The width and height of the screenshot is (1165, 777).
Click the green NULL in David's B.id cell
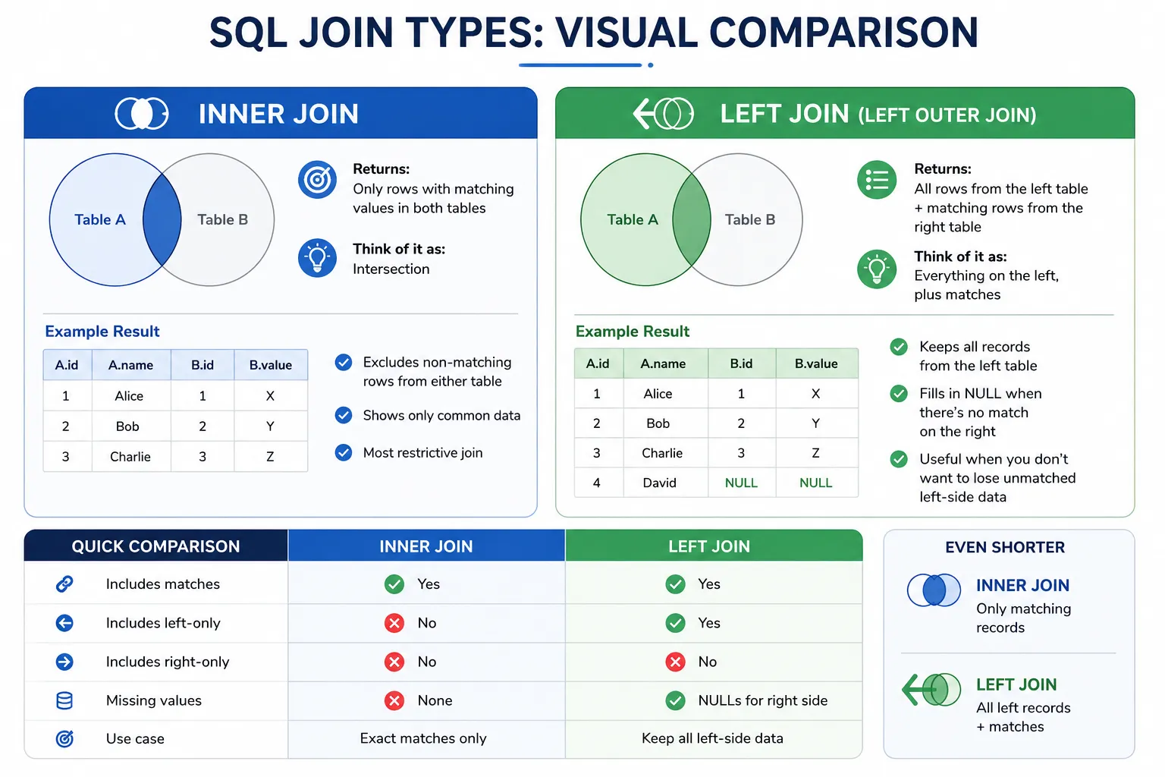[741, 483]
